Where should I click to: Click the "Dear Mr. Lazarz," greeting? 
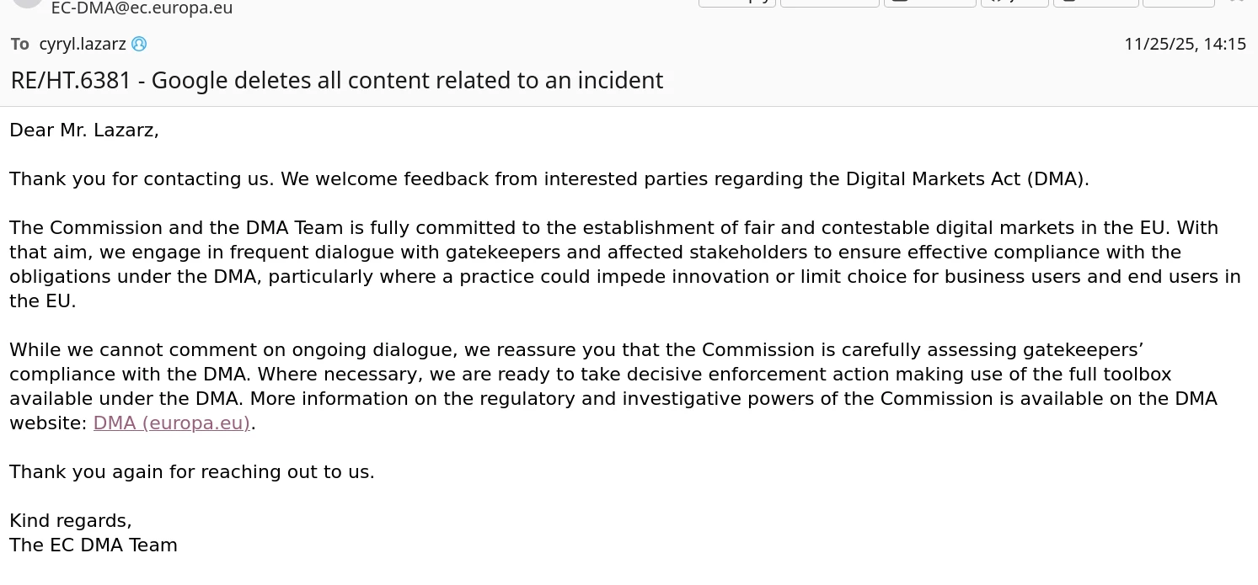pyautogui.click(x=84, y=130)
